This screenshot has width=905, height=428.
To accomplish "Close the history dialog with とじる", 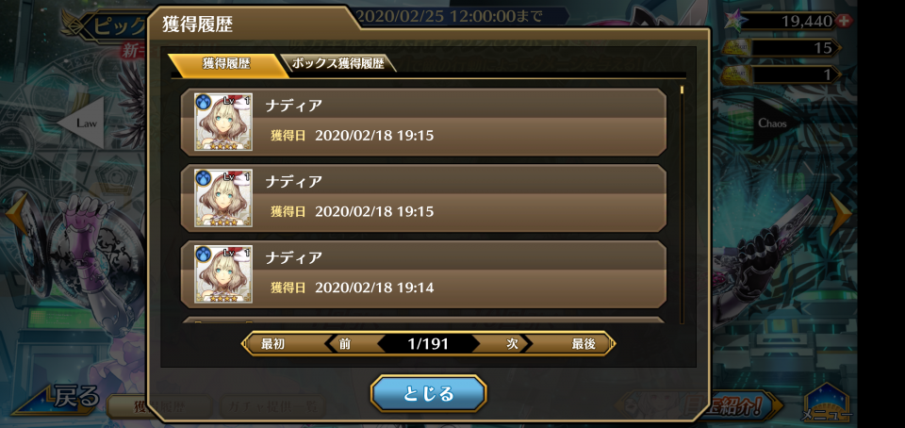I will (428, 394).
